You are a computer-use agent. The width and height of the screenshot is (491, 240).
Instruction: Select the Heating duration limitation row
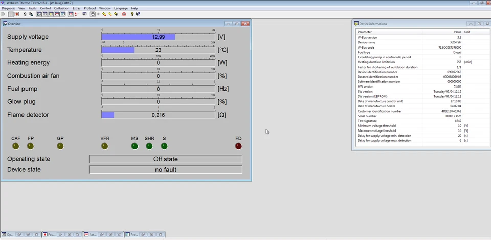pos(423,62)
